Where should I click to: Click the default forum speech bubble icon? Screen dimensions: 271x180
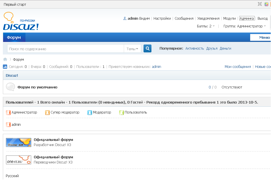tap(10, 87)
